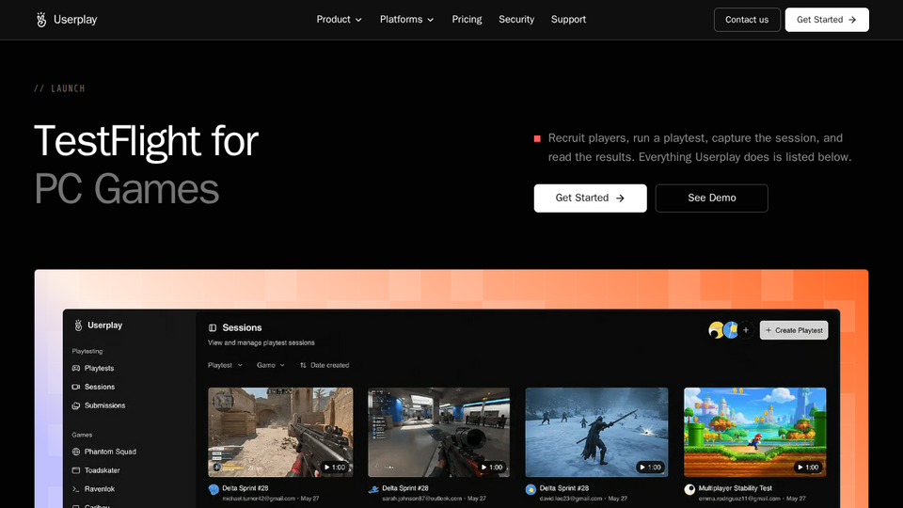
Task: Click the plus icon next to team avatars
Action: tap(746, 330)
